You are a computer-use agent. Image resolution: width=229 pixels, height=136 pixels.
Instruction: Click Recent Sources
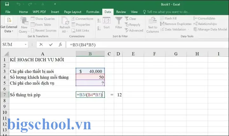44,31
